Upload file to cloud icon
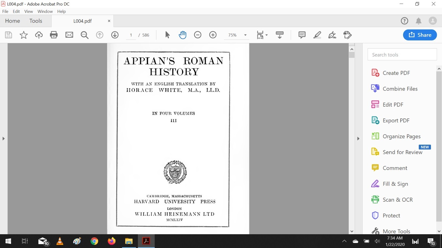Screen dimensions: 442x248 [39, 35]
